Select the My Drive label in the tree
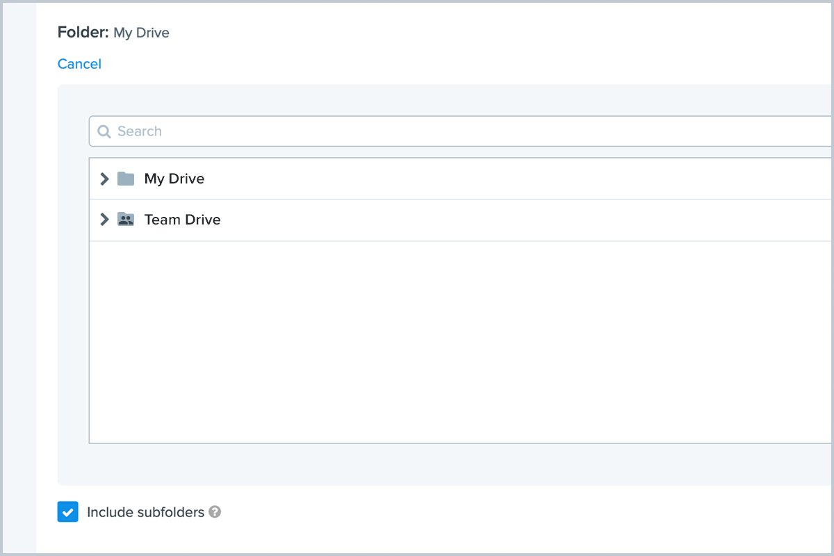Image resolution: width=834 pixels, height=556 pixels. pos(174,179)
